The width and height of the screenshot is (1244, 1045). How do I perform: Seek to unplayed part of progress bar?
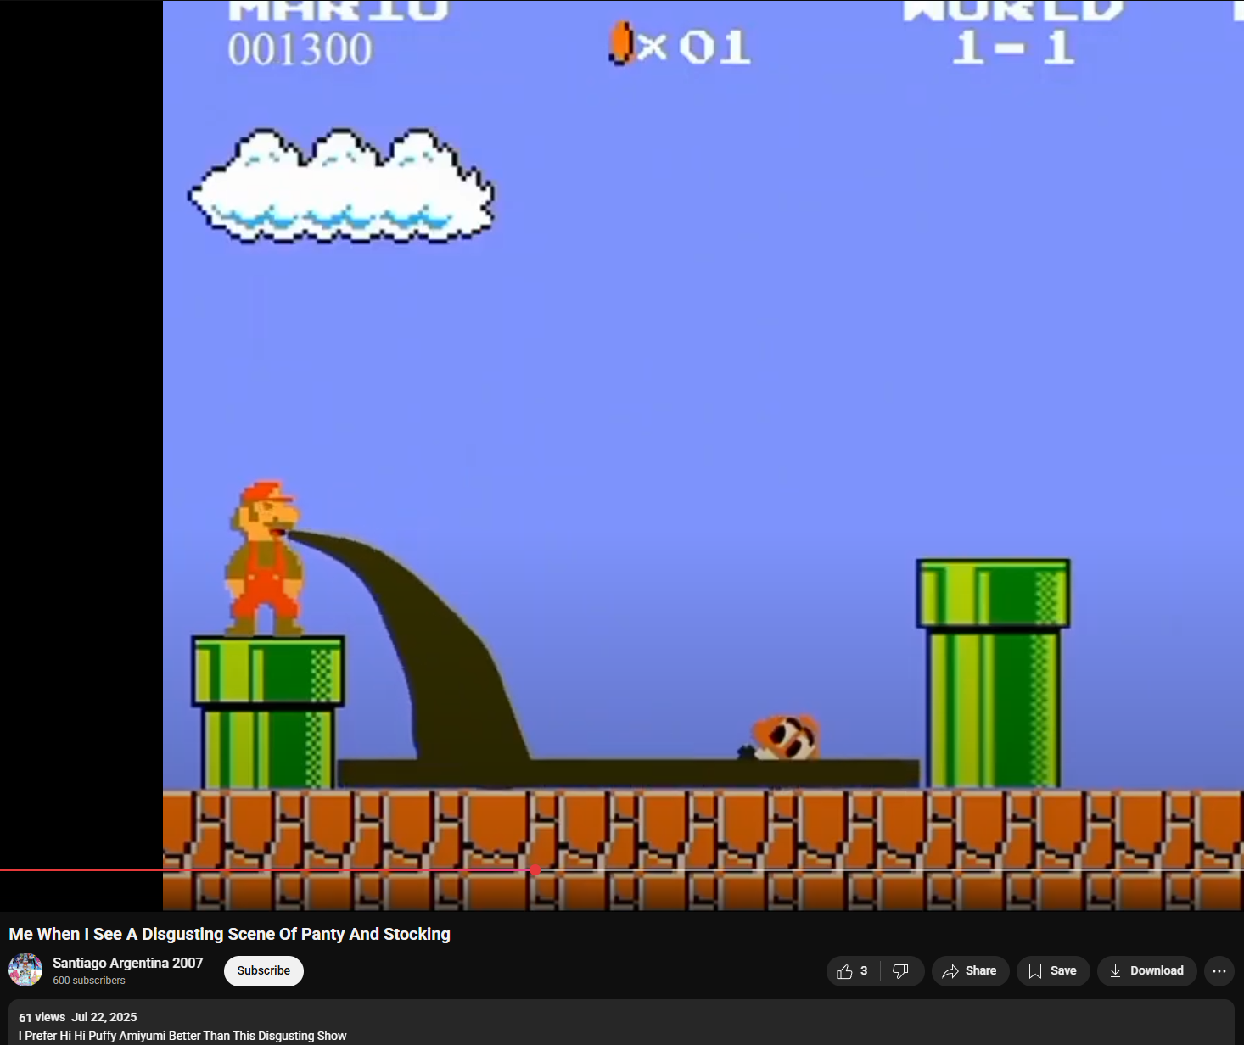[891, 870]
